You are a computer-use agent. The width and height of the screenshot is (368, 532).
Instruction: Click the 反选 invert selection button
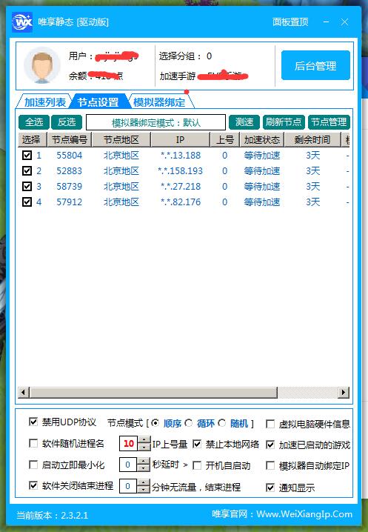coord(67,122)
